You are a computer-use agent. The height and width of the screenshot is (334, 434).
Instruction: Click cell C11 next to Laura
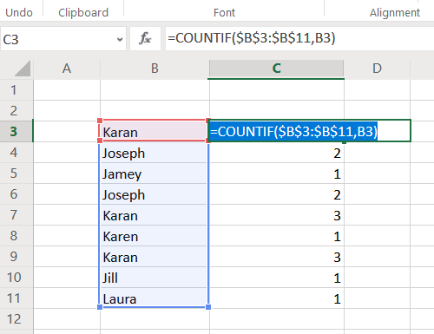click(x=277, y=298)
